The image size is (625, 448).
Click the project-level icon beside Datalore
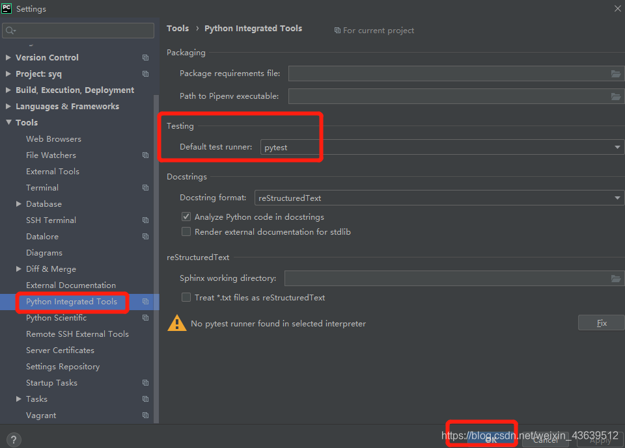point(145,237)
